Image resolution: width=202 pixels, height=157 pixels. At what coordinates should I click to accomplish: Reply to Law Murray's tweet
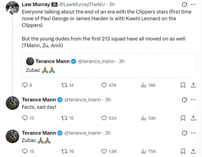tap(25, 85)
